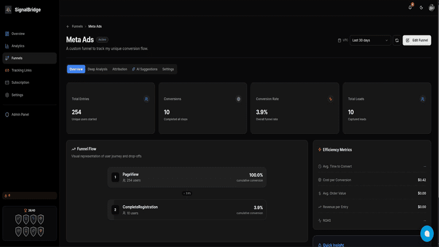This screenshot has width=439, height=247.
Task: Click the Meta Ads breadcrumb text
Action: (95, 27)
